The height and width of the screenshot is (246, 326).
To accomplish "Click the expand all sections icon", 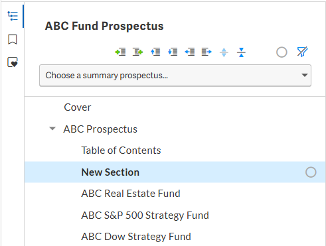I will (x=224, y=52).
